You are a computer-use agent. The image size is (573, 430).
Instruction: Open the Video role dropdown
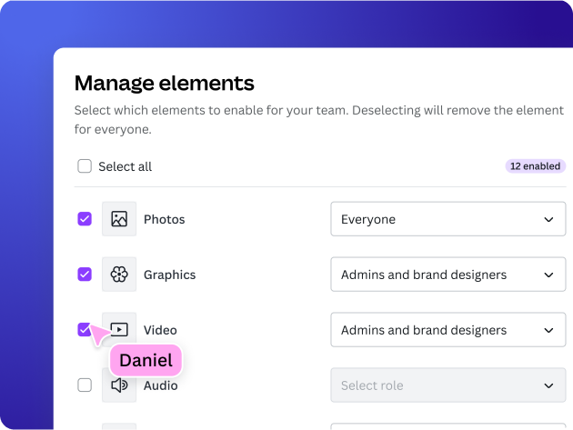(447, 330)
